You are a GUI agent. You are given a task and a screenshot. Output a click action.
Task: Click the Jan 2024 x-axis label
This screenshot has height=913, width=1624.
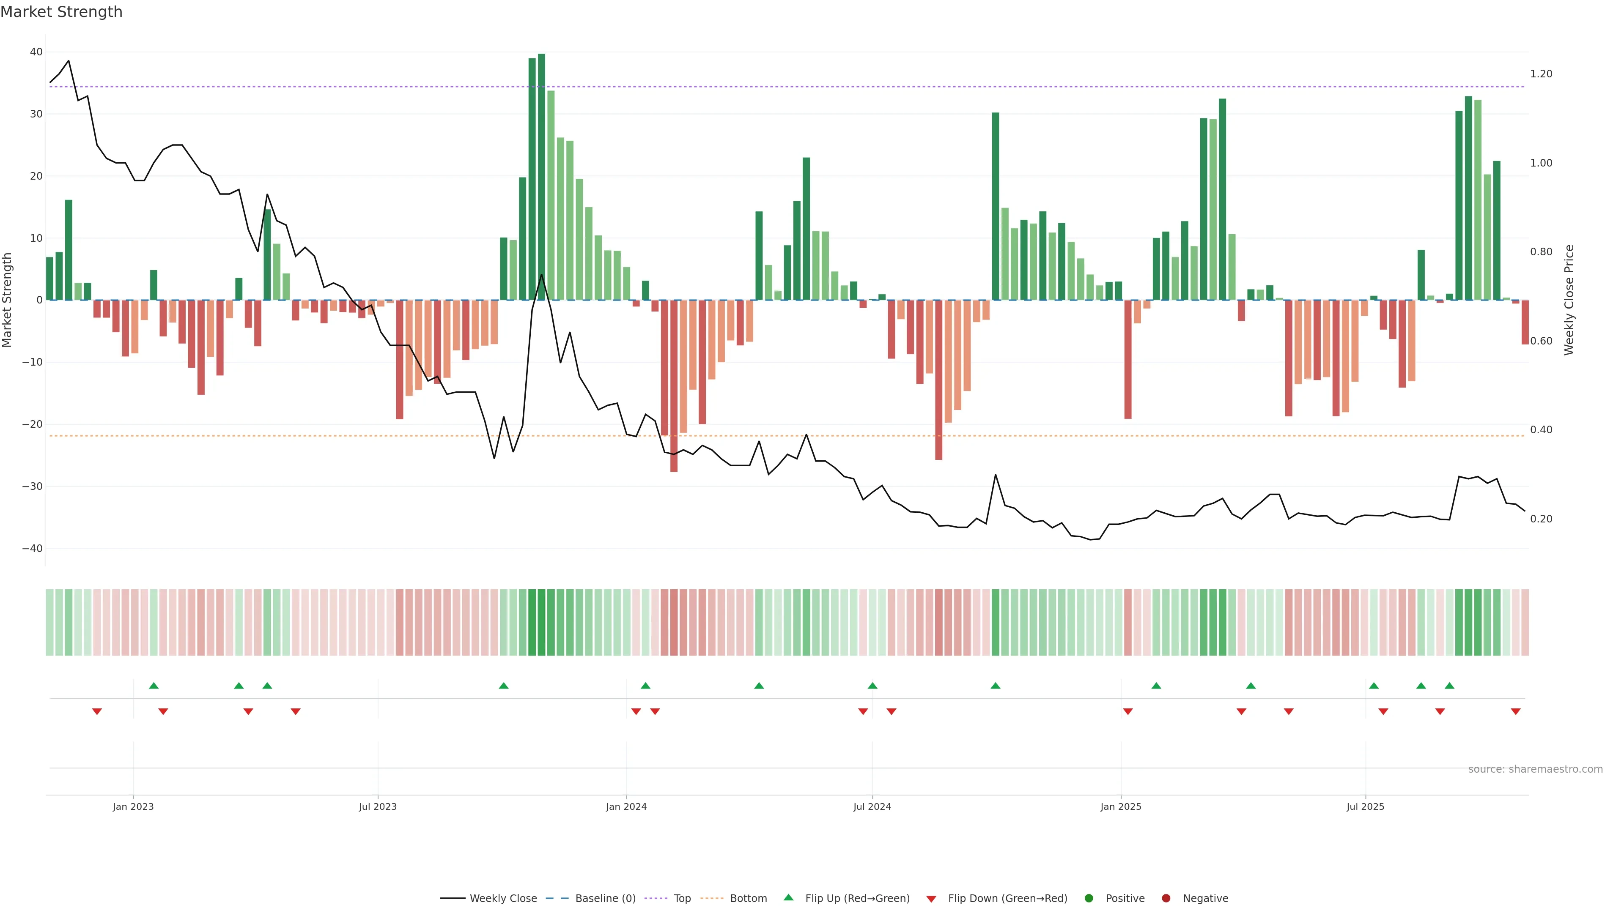click(626, 806)
